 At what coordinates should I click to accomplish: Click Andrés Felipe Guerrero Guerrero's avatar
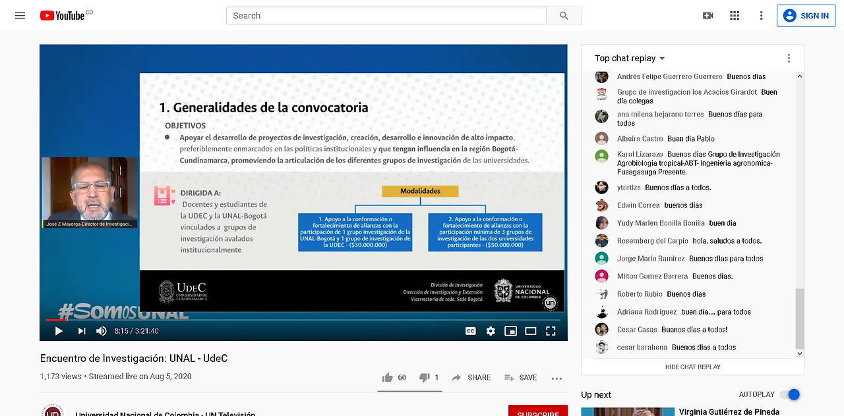pos(601,76)
